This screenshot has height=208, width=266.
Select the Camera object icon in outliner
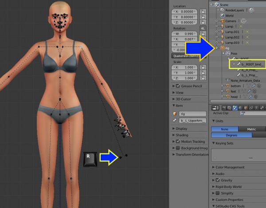pyautogui.click(x=221, y=21)
